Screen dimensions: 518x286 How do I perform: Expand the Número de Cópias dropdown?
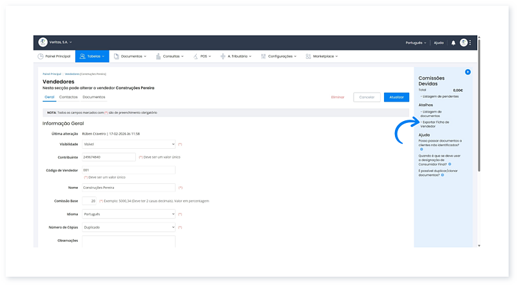[128, 227]
